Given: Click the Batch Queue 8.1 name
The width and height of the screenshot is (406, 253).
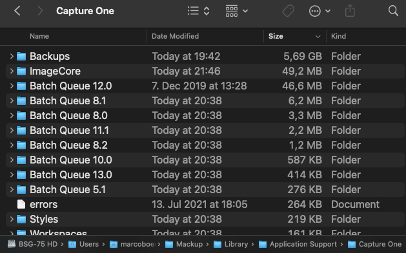Looking at the screenshot, I should pos(68,100).
